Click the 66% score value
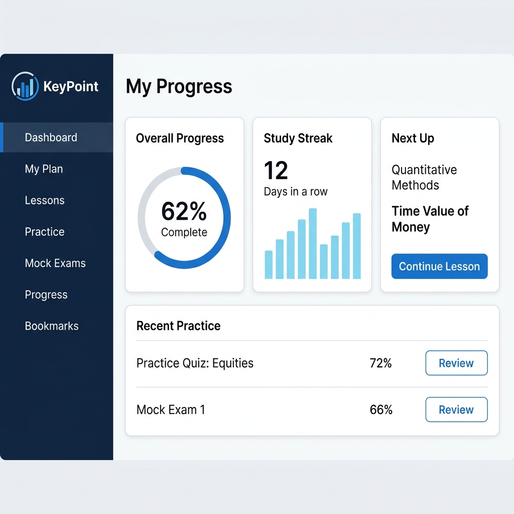514x514 pixels. [381, 410]
